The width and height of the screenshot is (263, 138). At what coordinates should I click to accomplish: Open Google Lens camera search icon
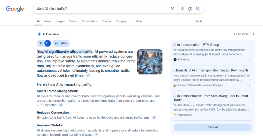(x=190, y=9)
